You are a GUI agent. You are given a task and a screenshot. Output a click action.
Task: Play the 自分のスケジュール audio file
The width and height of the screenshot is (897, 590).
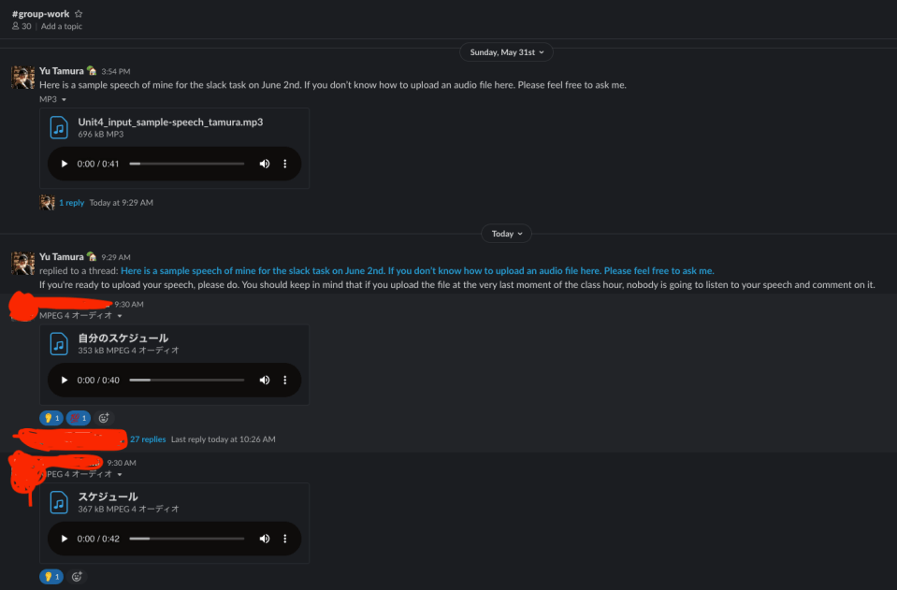click(65, 381)
